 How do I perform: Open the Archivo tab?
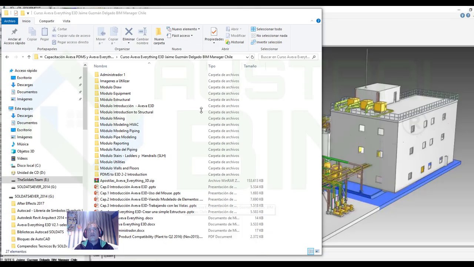click(10, 21)
